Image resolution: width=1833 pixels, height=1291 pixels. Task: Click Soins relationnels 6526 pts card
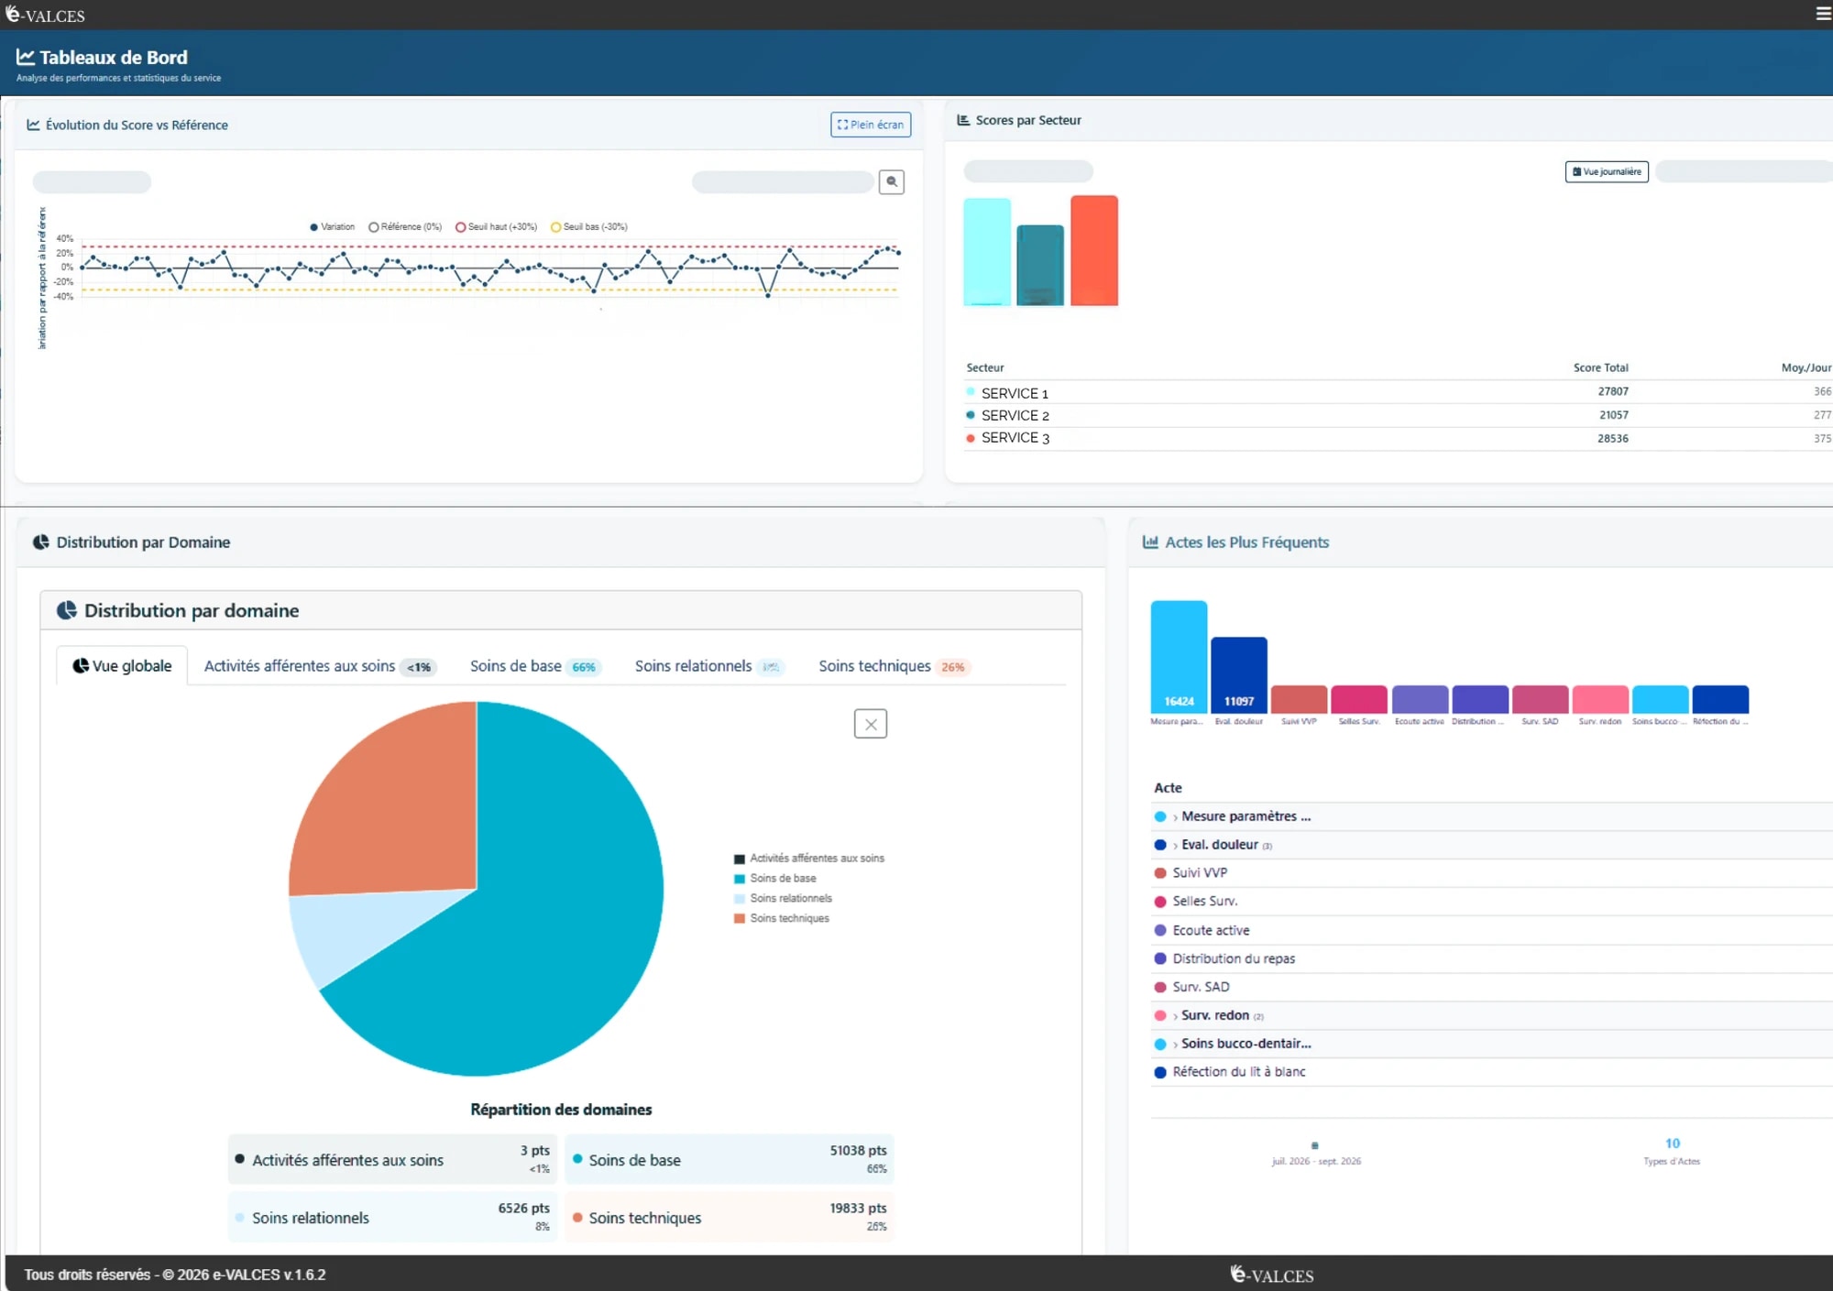[x=392, y=1218]
